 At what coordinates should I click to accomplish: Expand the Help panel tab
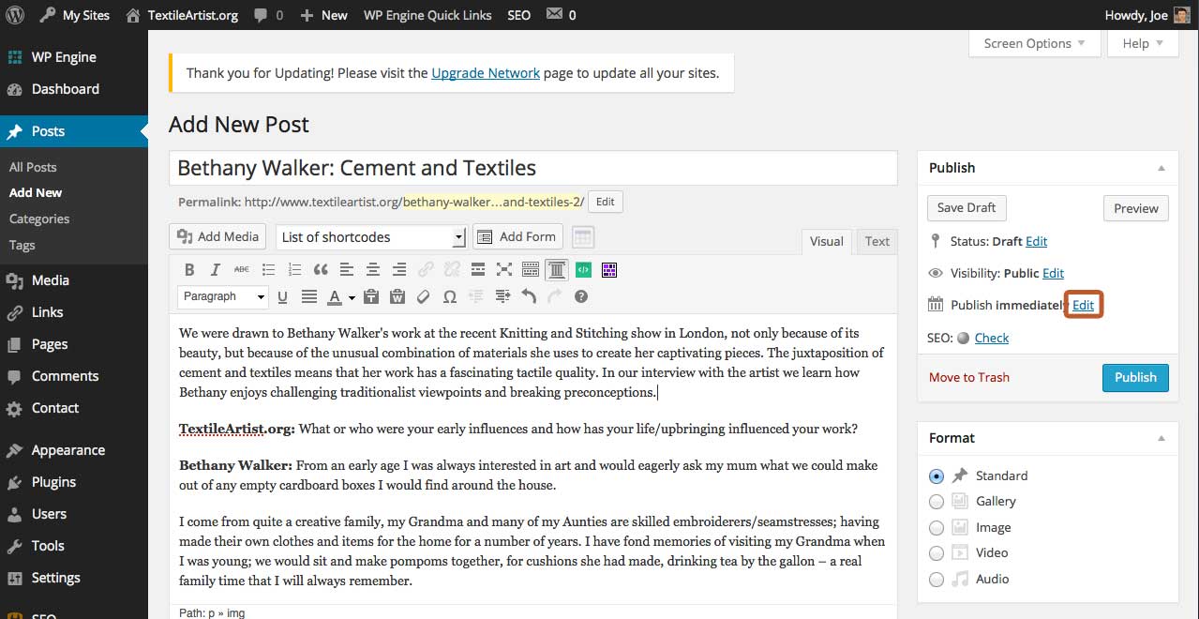point(1142,43)
